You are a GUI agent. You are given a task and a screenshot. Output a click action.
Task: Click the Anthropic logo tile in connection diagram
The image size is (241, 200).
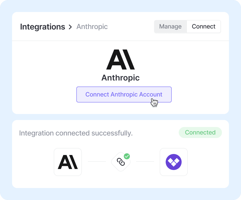click(68, 162)
